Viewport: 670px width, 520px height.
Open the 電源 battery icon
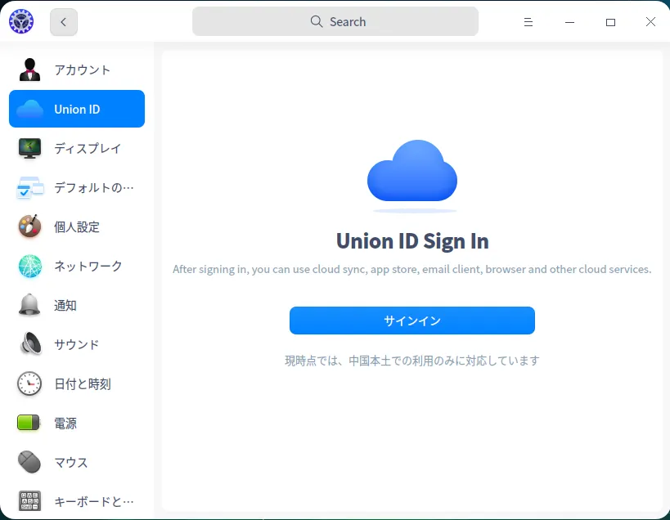(29, 423)
